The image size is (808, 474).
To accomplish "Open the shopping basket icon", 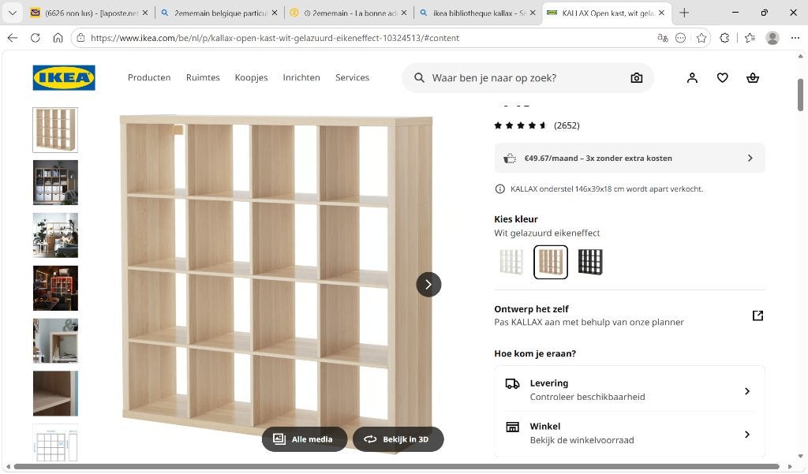I will pos(752,78).
